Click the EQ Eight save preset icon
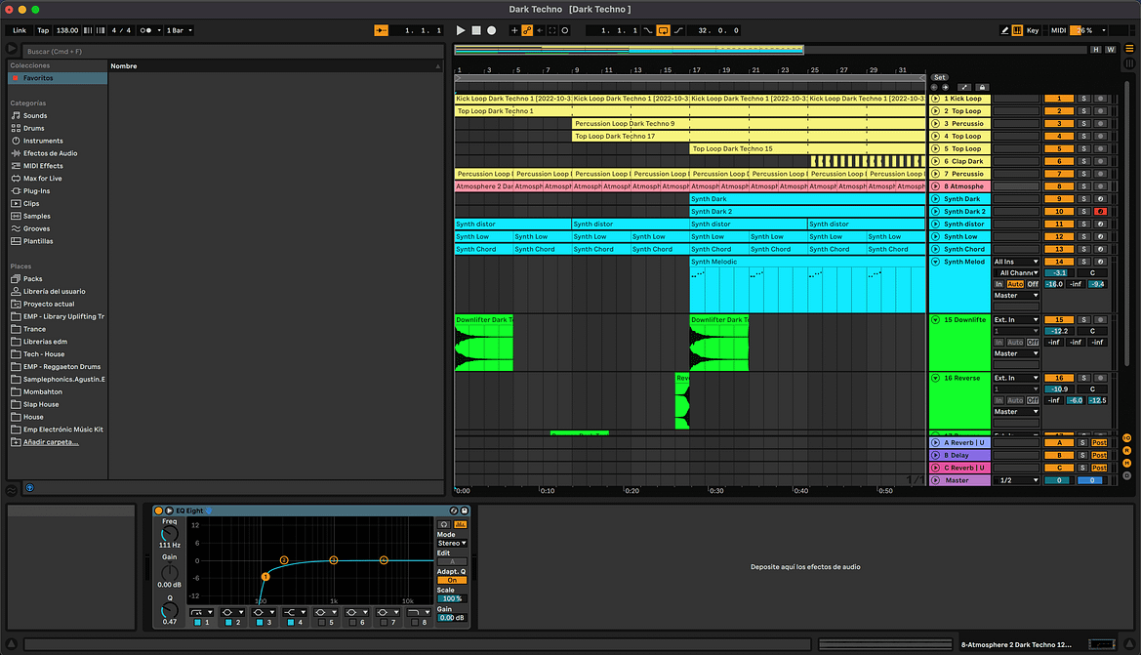 465,511
